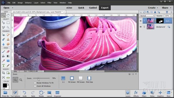Toggle the Layers panel button
The width and height of the screenshot is (174, 98).
point(128,94)
